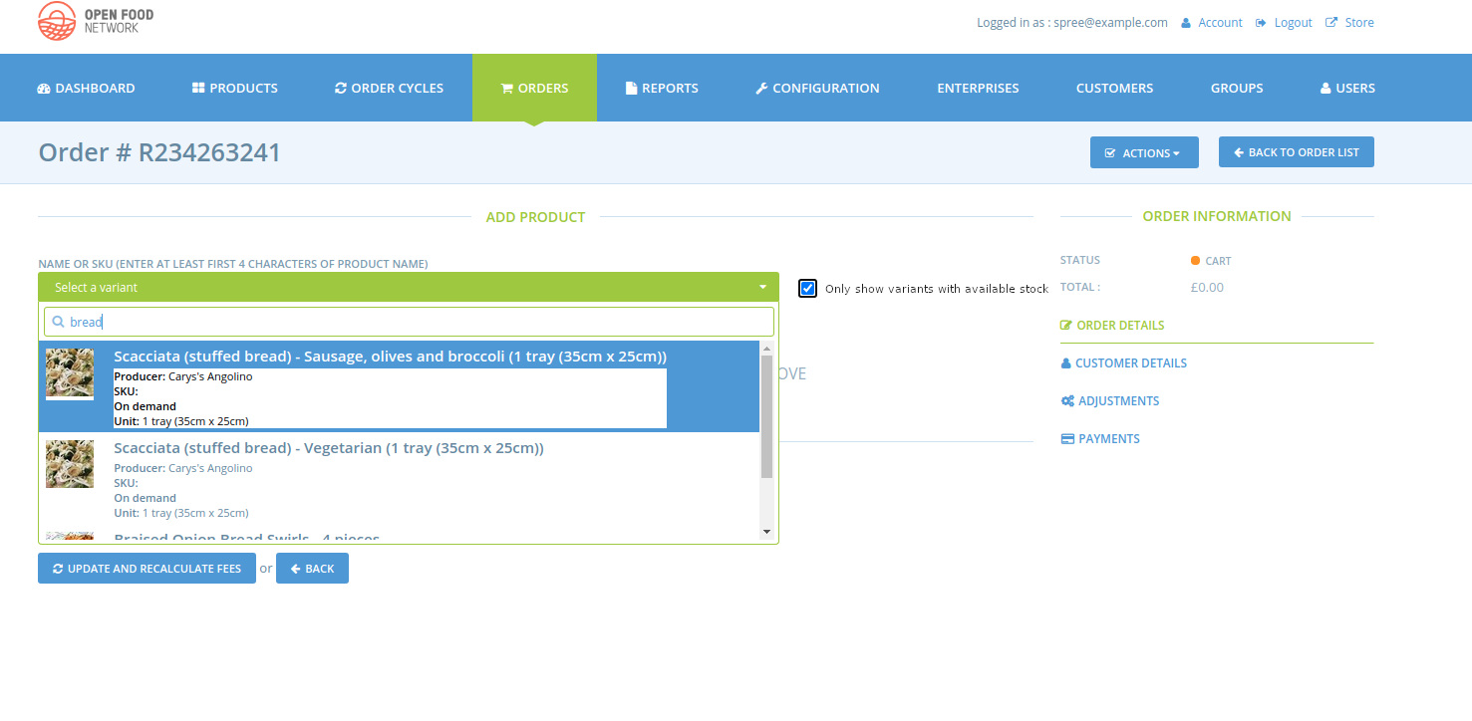Viewport: 1472px width, 721px height.
Task: Uncheck only show variants with available stock
Action: pos(807,288)
